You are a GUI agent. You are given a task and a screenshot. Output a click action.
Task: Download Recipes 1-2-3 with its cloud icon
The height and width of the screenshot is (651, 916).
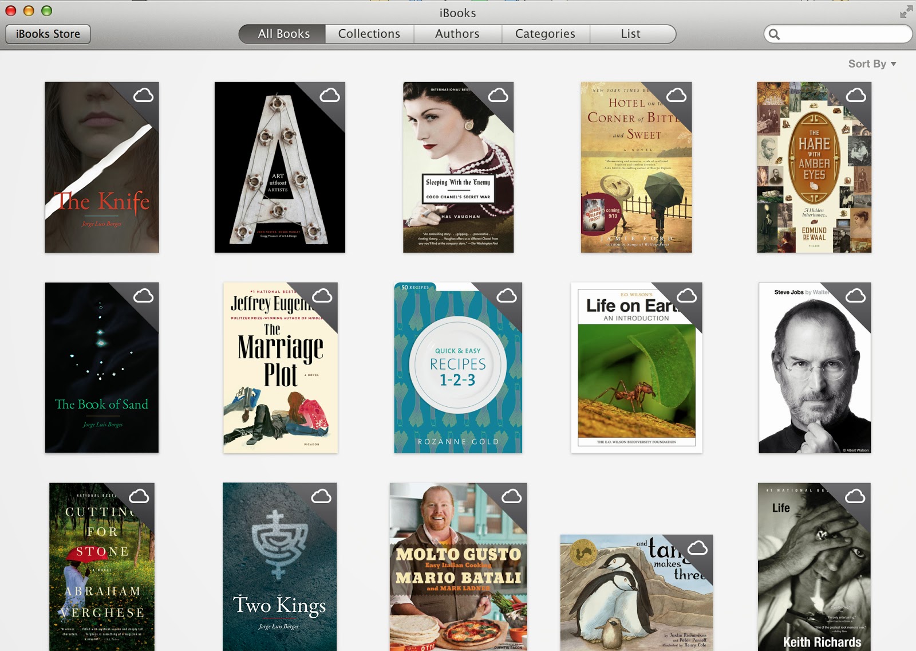click(507, 296)
